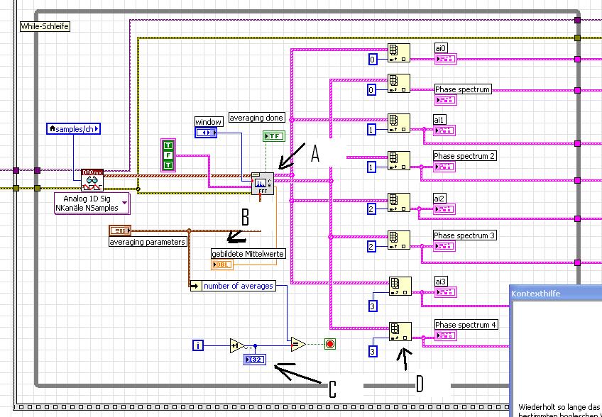Click the ai2 indicator terminal
The height and width of the screenshot is (417, 602).
[444, 209]
